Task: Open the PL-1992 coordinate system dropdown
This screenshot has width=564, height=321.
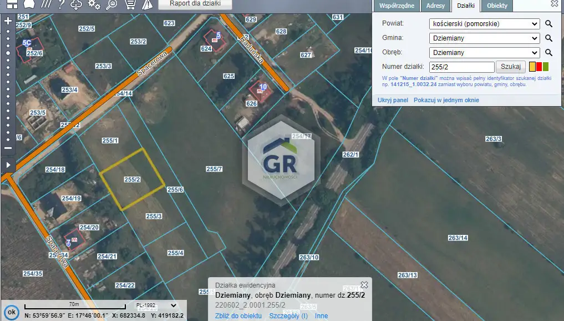Action: (156, 305)
